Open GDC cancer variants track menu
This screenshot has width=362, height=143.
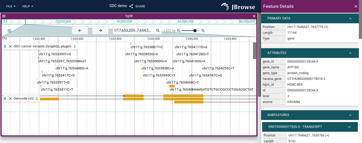click(x=75, y=46)
